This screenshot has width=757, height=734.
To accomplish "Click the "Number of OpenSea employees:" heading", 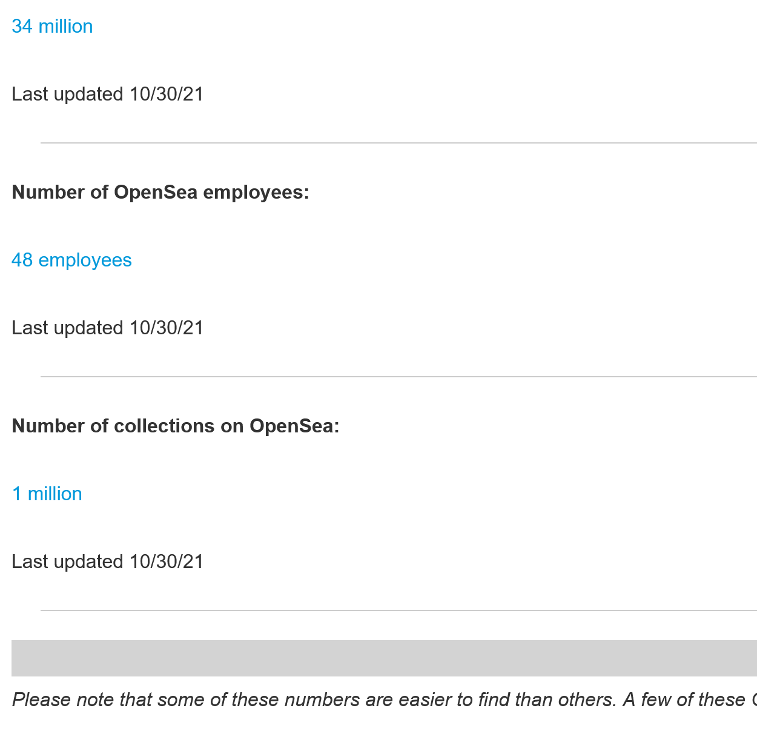I will [160, 192].
